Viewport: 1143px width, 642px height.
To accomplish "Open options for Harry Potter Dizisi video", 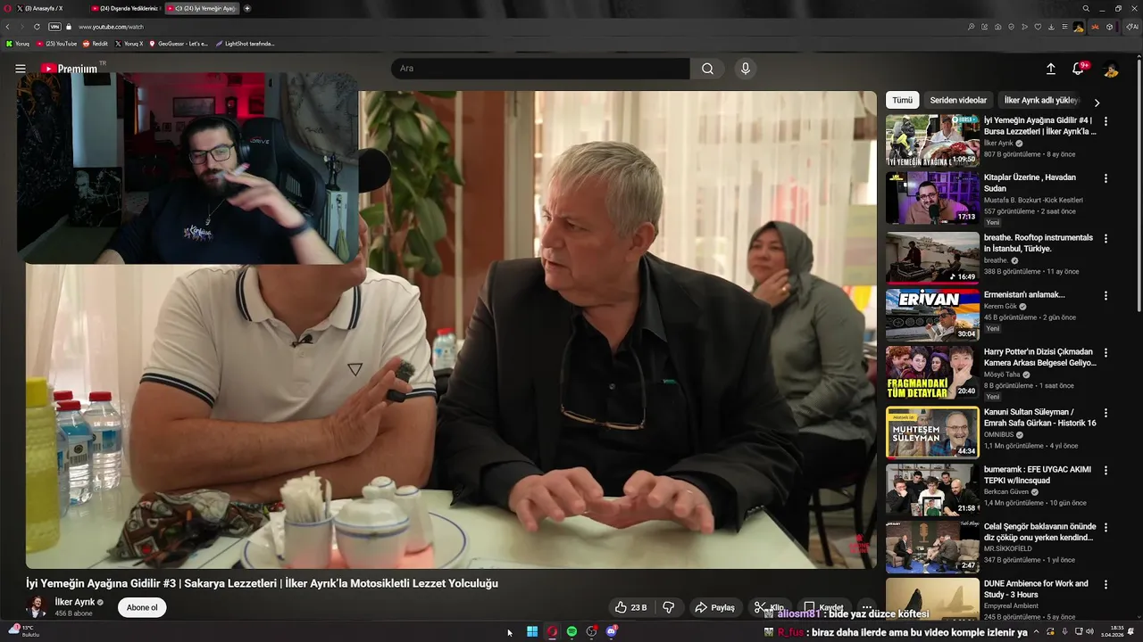I will point(1105,353).
